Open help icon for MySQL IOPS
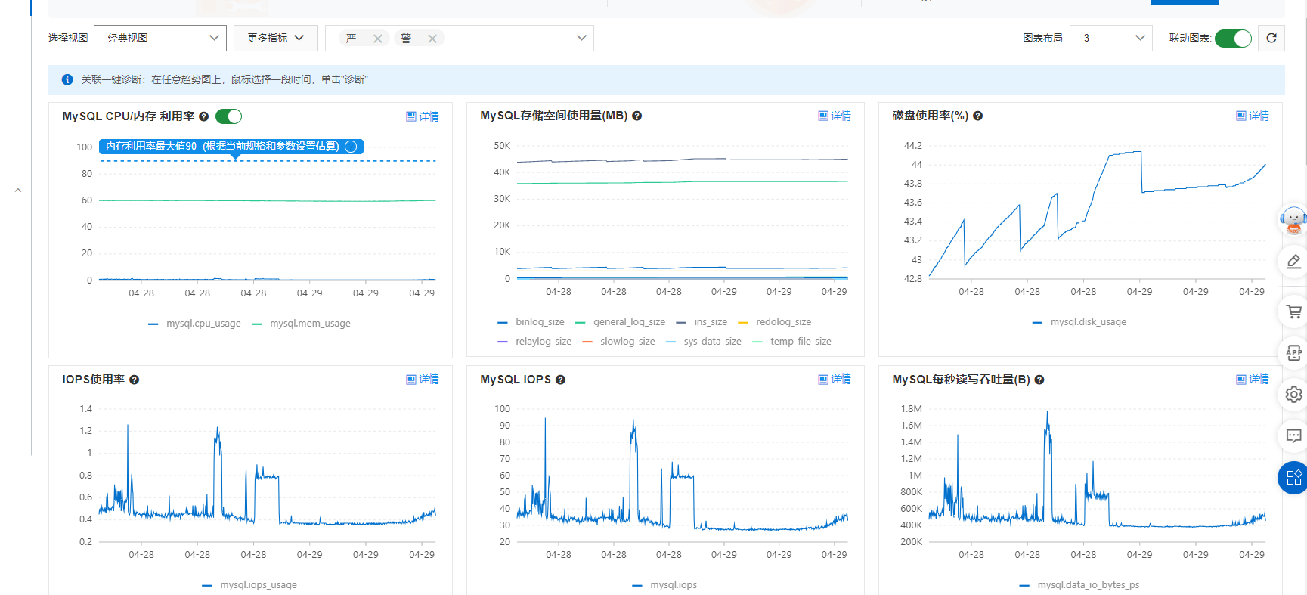 pyautogui.click(x=560, y=380)
